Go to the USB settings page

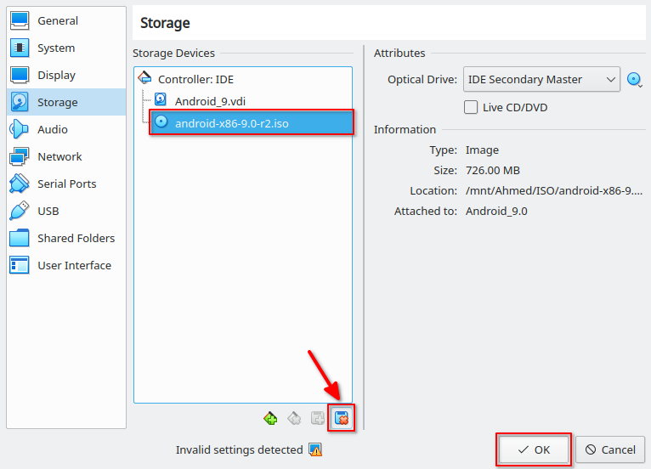point(66,212)
